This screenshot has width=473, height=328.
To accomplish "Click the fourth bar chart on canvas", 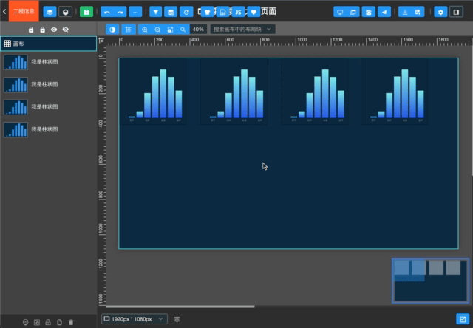I will click(395, 92).
